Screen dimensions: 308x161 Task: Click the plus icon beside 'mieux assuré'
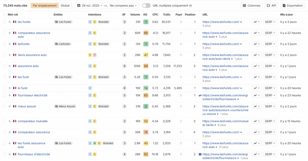10,106
